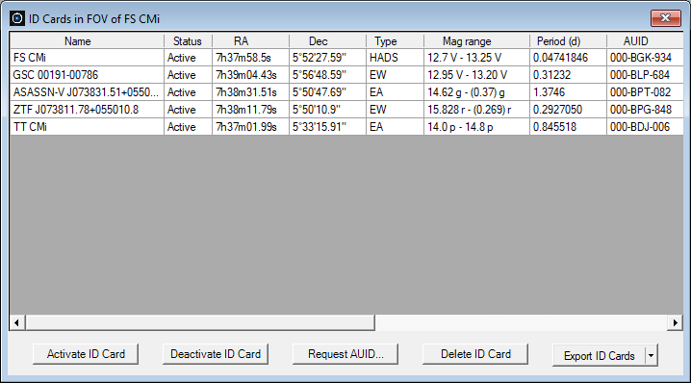Screen dimensions: 691x383
Task: Open the Request AUID... dialog
Action: tap(345, 354)
